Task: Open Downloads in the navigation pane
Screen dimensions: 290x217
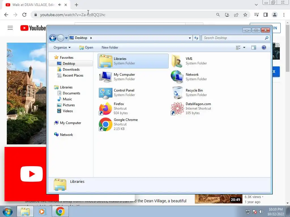Action: coord(71,70)
